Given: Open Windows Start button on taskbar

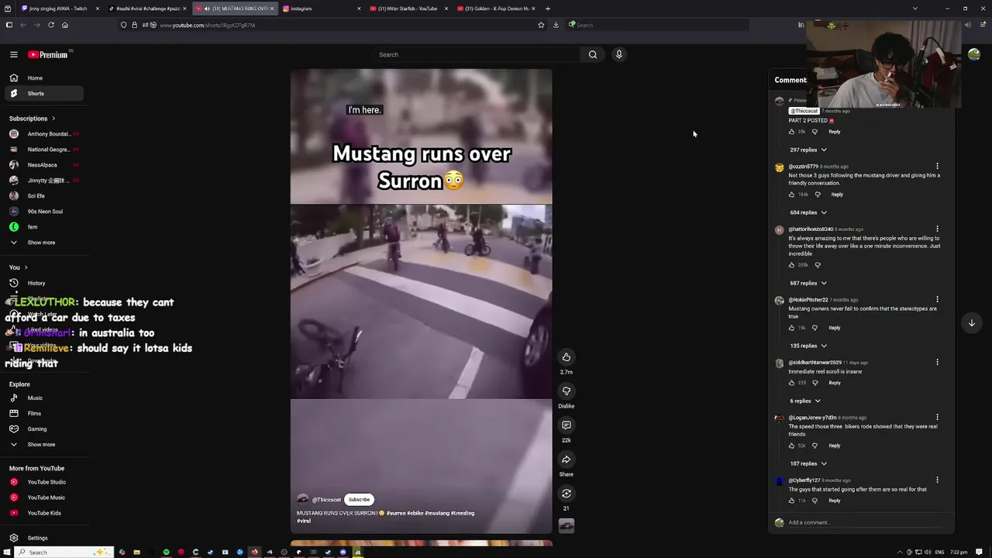Looking at the screenshot, I should coord(7,552).
